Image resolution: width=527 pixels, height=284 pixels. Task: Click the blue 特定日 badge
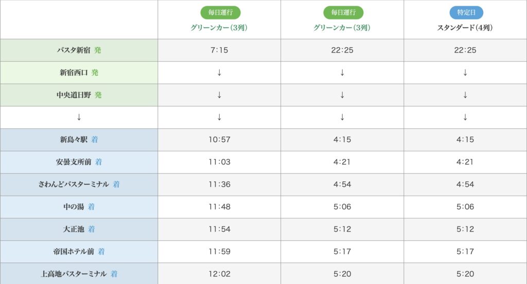(466, 13)
